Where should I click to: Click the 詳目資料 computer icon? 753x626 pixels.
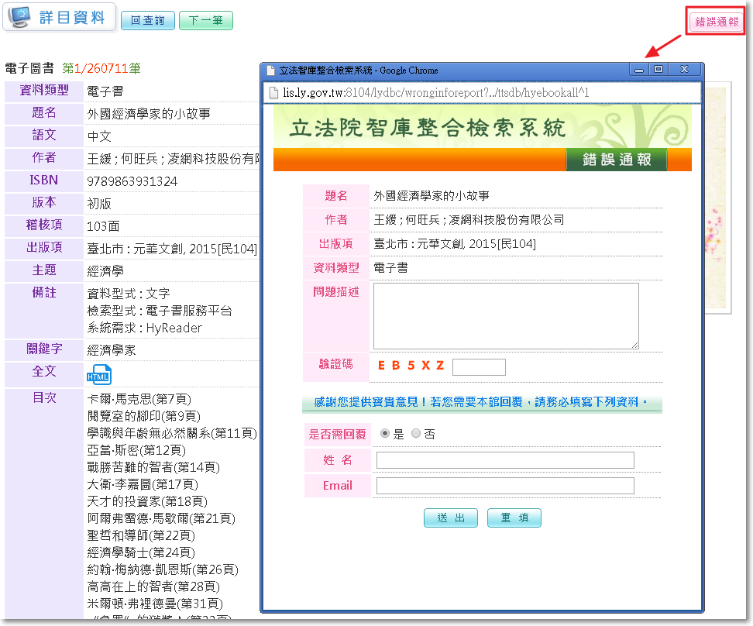pyautogui.click(x=21, y=17)
